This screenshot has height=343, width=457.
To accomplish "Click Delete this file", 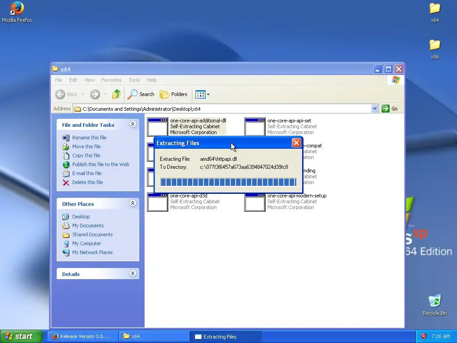I will 87,182.
